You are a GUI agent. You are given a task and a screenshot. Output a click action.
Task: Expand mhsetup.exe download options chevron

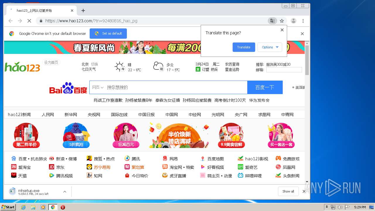click(x=65, y=192)
